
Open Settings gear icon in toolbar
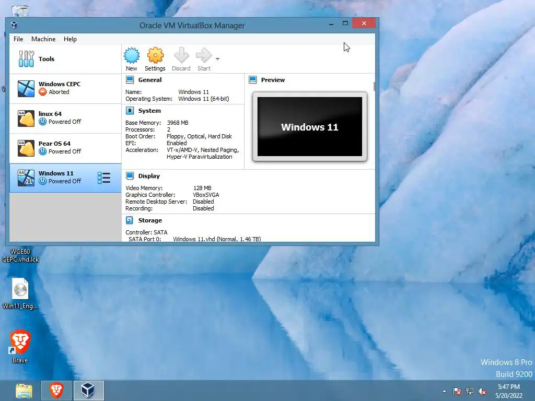pyautogui.click(x=155, y=55)
